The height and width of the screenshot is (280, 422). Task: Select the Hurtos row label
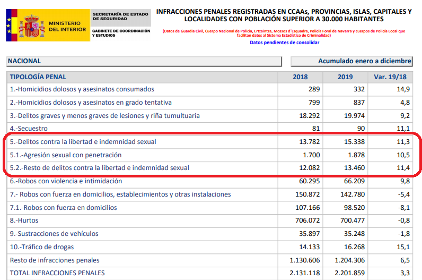click(x=24, y=220)
